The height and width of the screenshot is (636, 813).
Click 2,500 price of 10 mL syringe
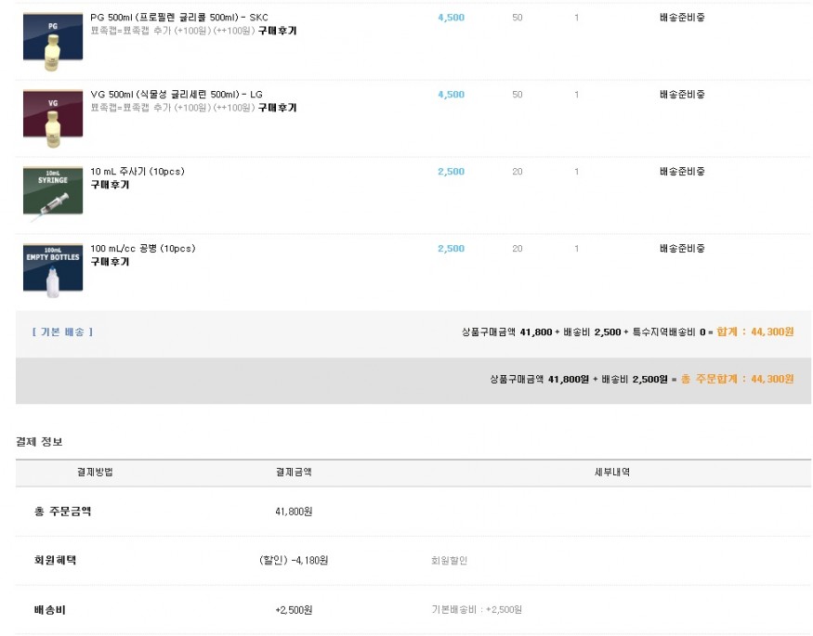(x=451, y=172)
